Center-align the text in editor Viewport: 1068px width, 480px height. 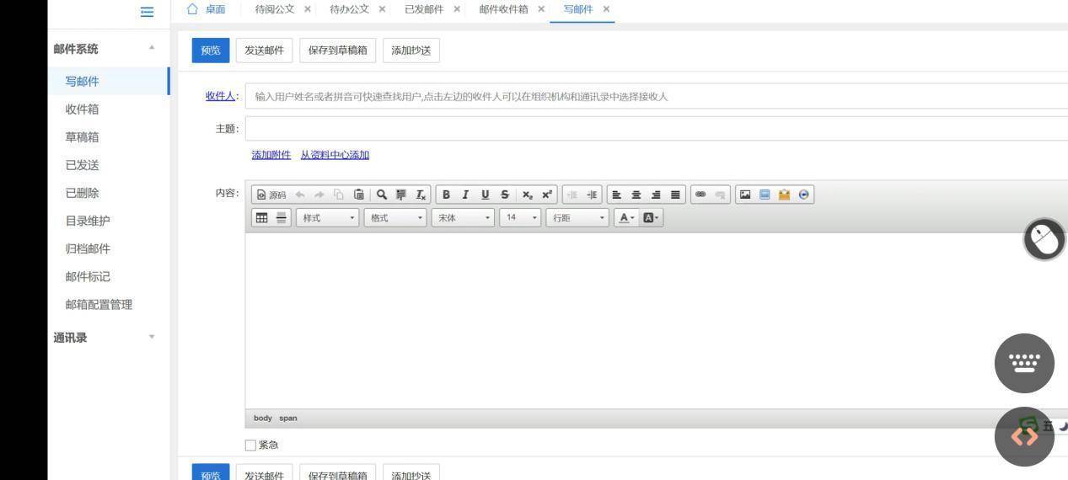coord(636,195)
